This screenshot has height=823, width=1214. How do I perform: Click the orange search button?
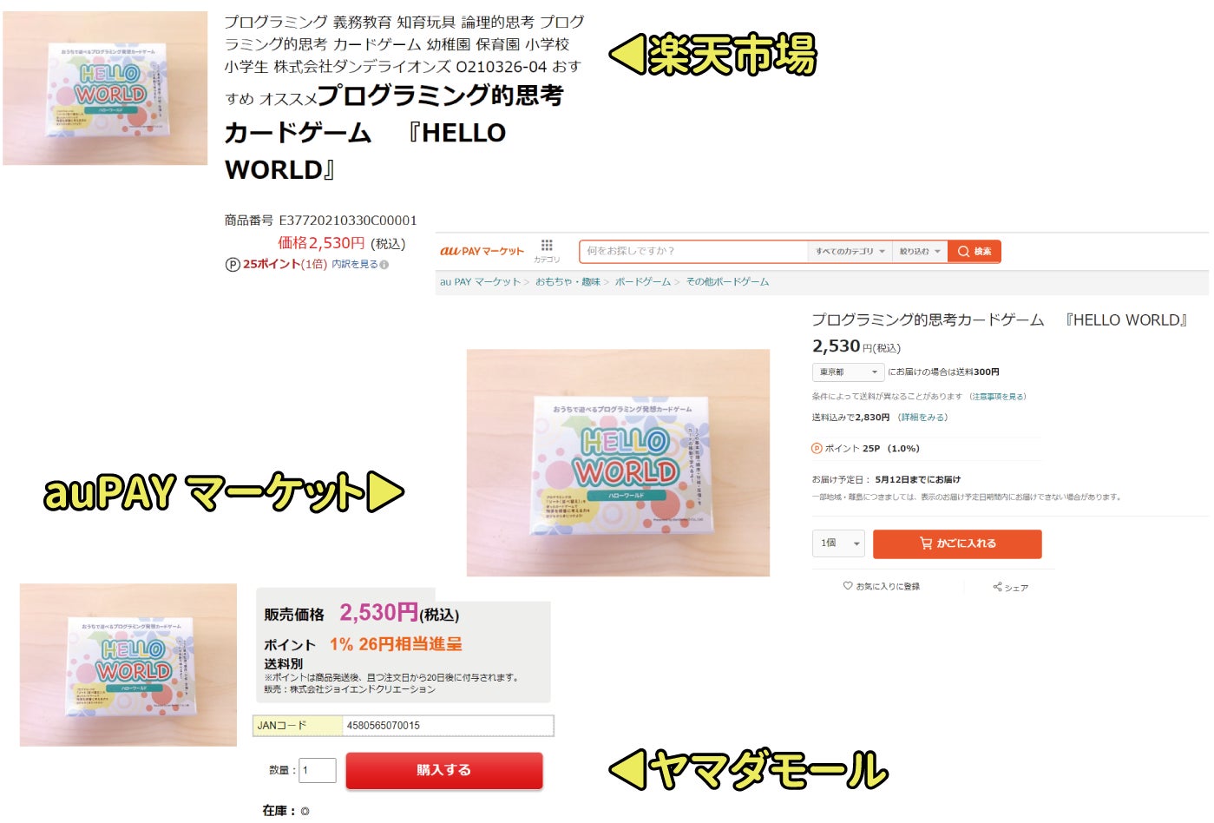pos(974,252)
